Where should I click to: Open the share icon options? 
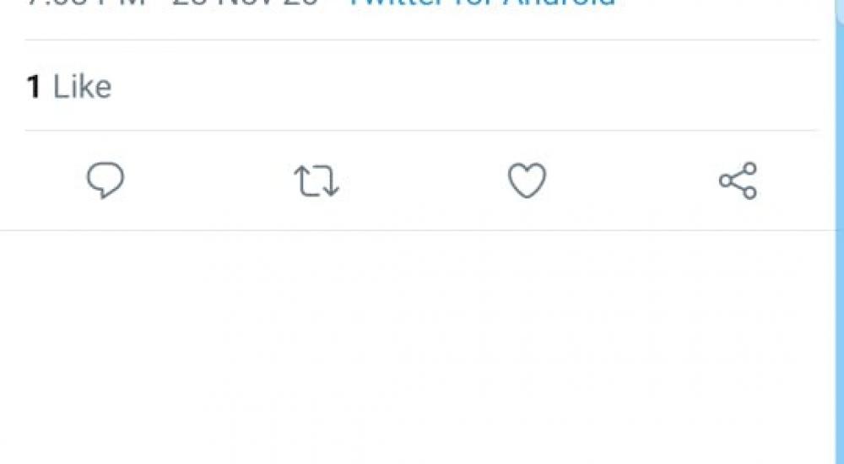point(738,181)
